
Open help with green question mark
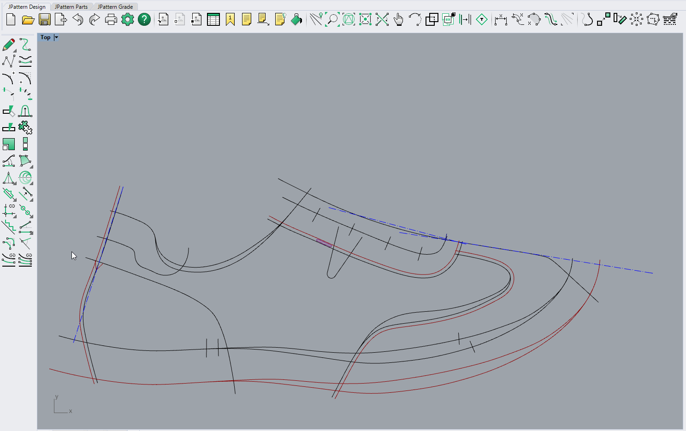(144, 19)
